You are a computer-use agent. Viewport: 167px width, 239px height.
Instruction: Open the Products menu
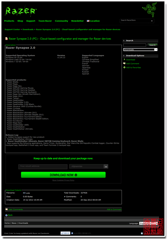point(9,21)
